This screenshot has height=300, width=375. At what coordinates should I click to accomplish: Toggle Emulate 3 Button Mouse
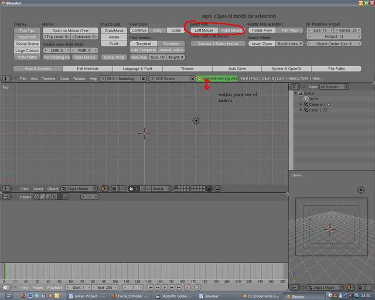click(218, 44)
